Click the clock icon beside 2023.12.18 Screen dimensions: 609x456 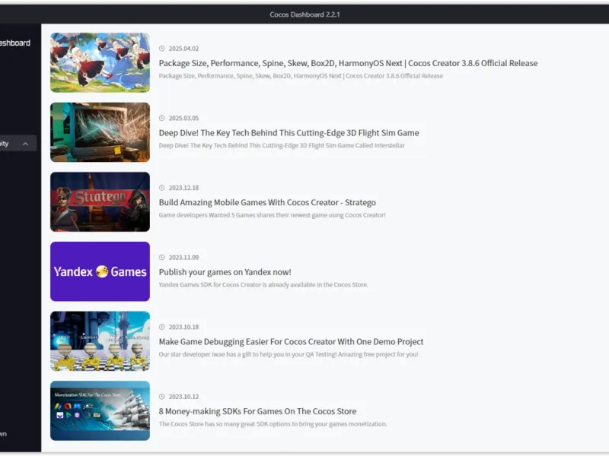(x=162, y=188)
